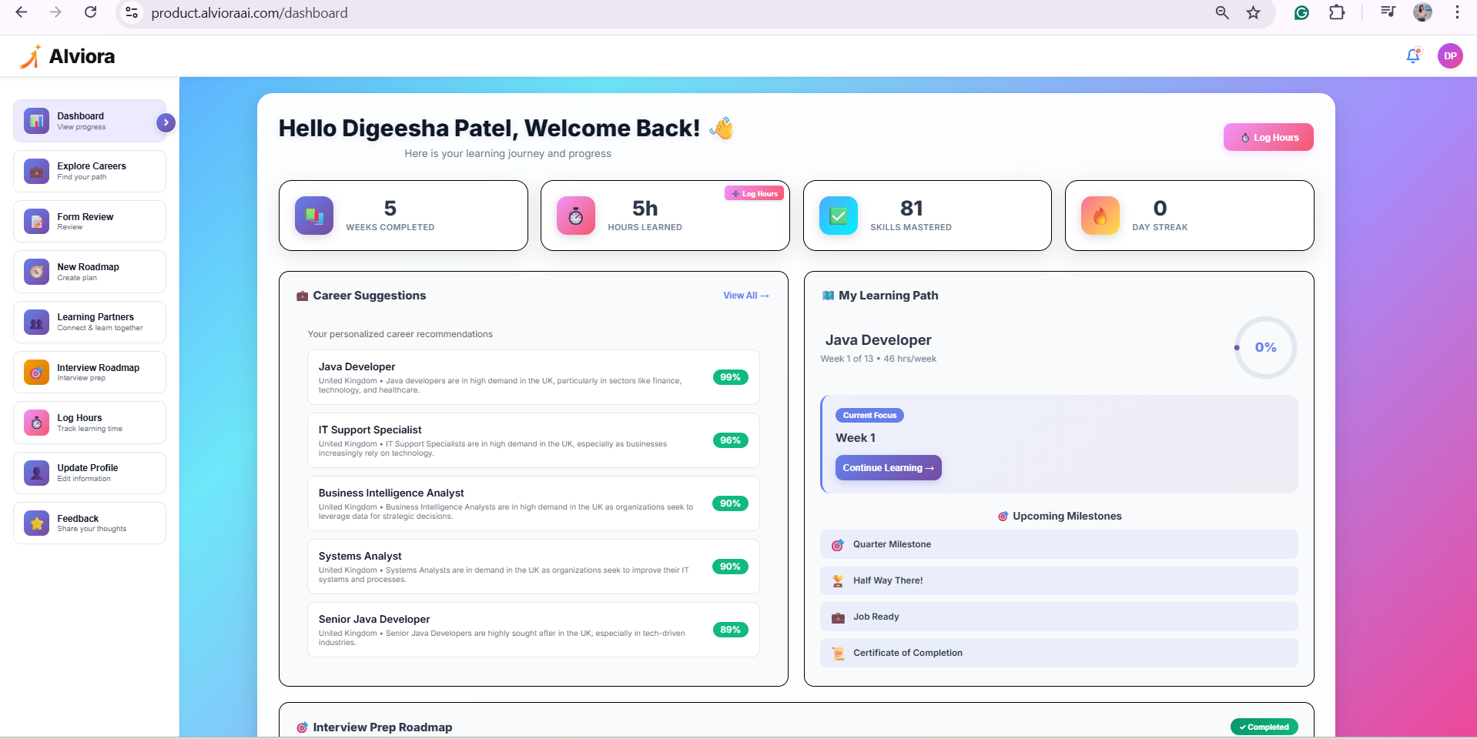Click Continue Learning button
Viewport: 1477px width, 739px height.
tap(888, 468)
